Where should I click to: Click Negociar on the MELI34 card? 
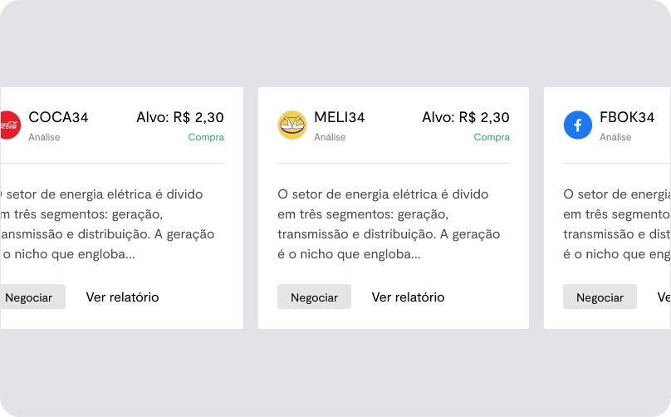click(314, 297)
